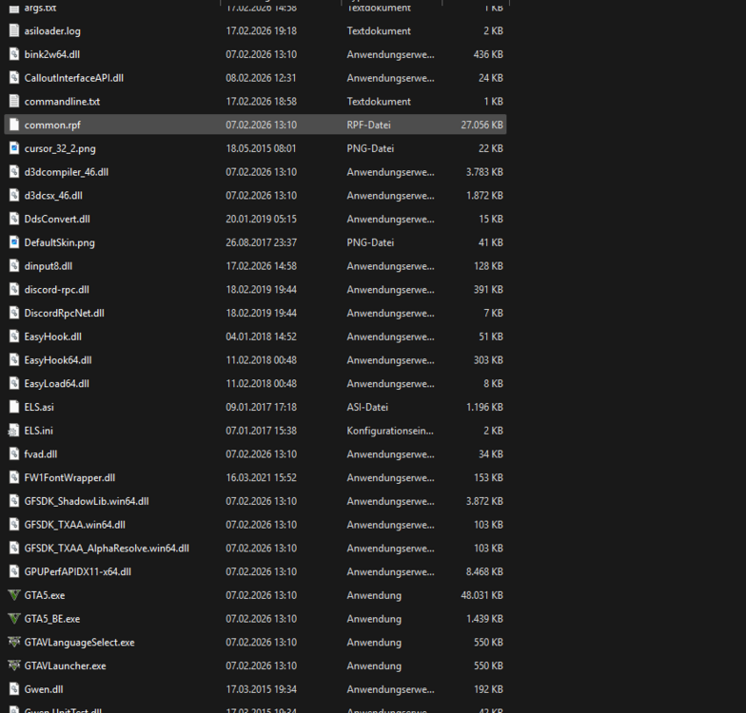Screen dimensions: 746x713
Task: Click the file name asiloader.log
Action: coord(52,31)
